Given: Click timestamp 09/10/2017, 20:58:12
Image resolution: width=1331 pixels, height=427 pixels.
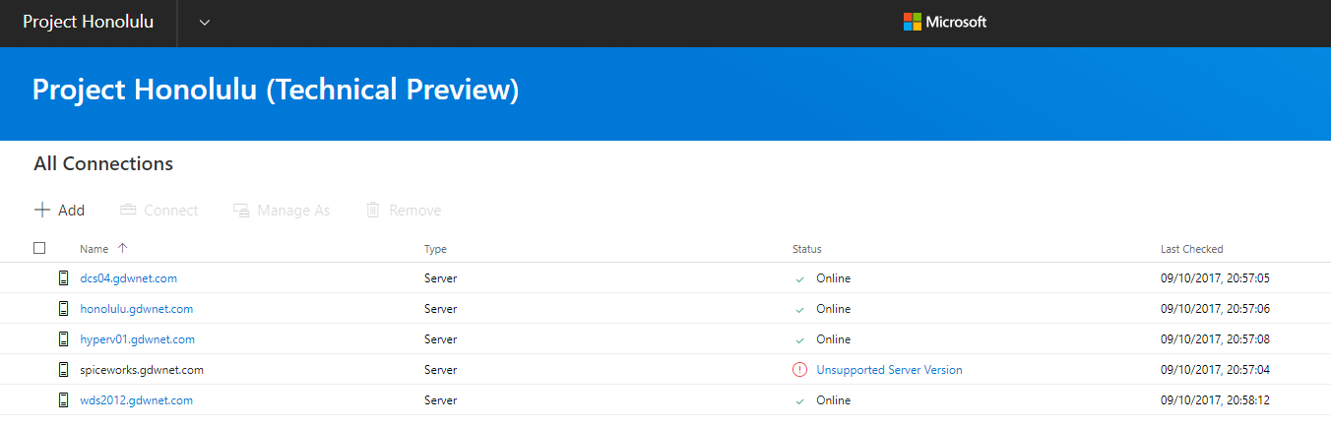Looking at the screenshot, I should click(1215, 400).
